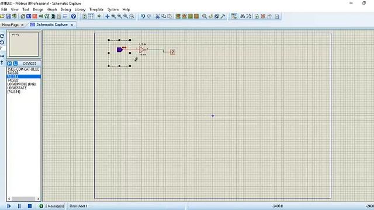Click the Paste from clipboard icon
The width and height of the screenshot is (374, 210).
tap(170, 16)
